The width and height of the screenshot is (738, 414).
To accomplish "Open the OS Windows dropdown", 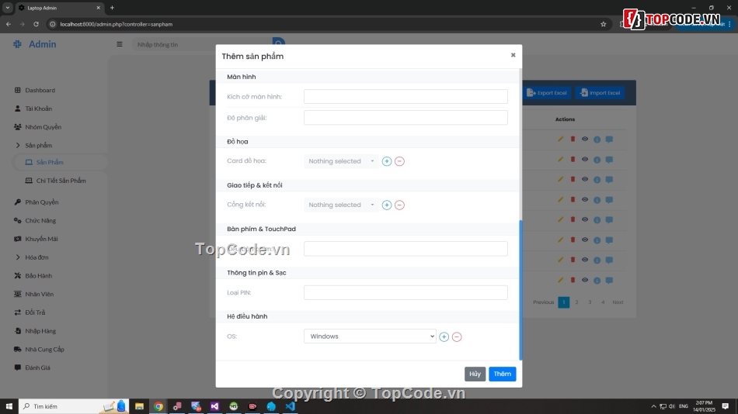I will pyautogui.click(x=370, y=336).
